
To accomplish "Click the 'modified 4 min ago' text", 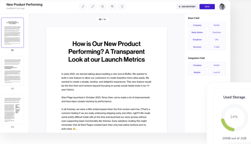I will pyautogui.click(x=16, y=8).
